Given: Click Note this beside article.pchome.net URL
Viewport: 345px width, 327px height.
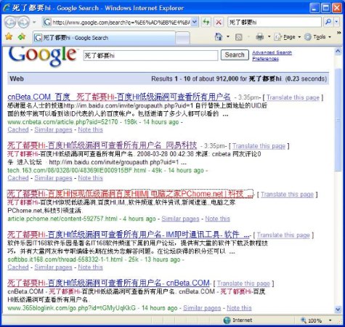Looking at the screenshot, I should (x=217, y=219).
